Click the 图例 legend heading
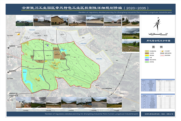Screen dimensions: 181x121 [157, 47]
